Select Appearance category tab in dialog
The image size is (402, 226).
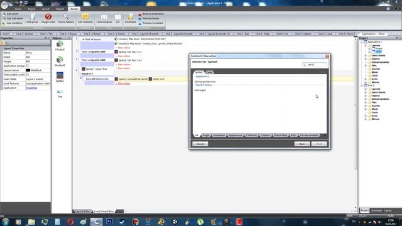click(x=235, y=136)
